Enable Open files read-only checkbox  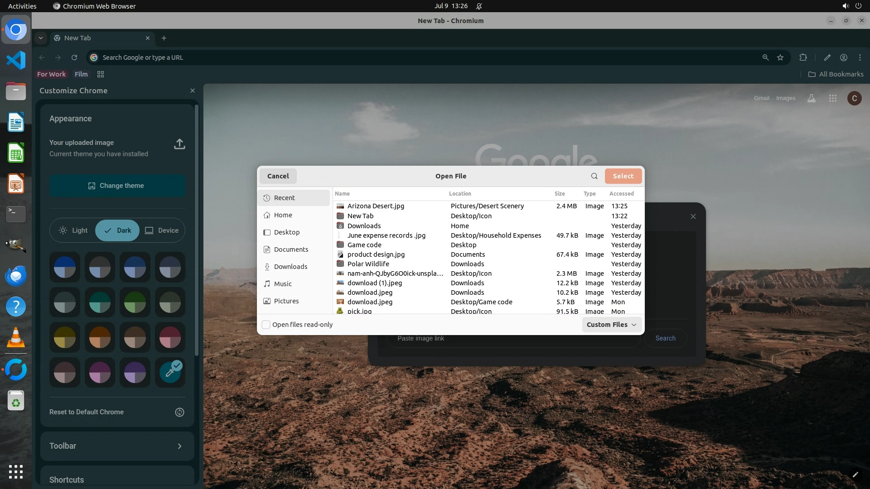(x=266, y=325)
